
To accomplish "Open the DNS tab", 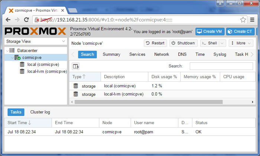I will pos(182,54).
